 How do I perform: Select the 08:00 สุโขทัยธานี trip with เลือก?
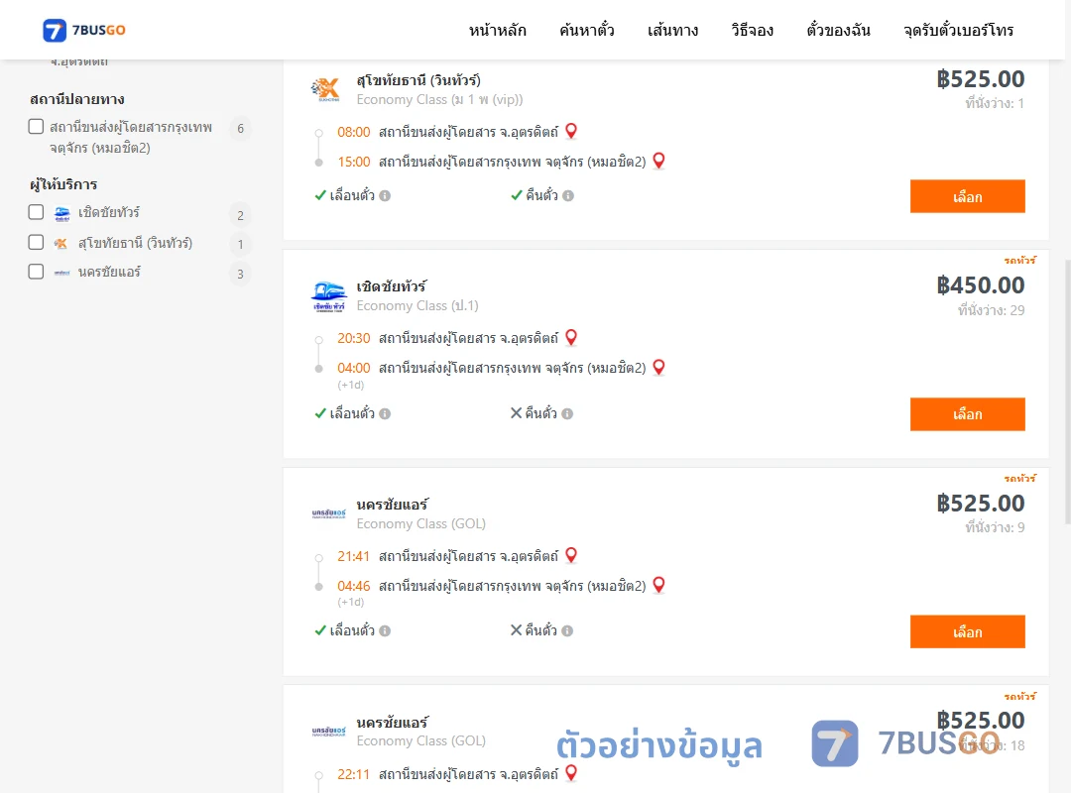967,196
